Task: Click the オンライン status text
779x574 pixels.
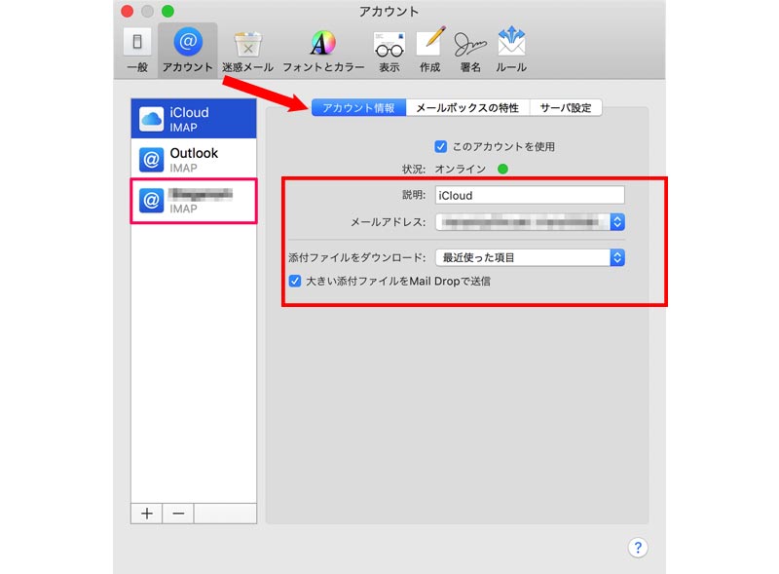Action: point(460,170)
